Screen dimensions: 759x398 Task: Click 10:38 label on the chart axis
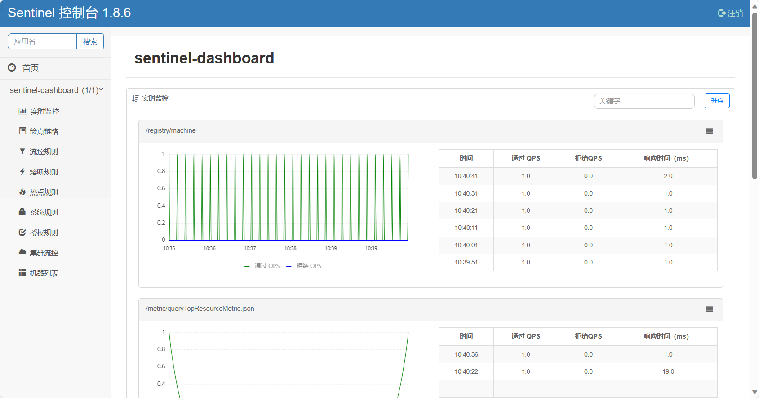(x=290, y=248)
